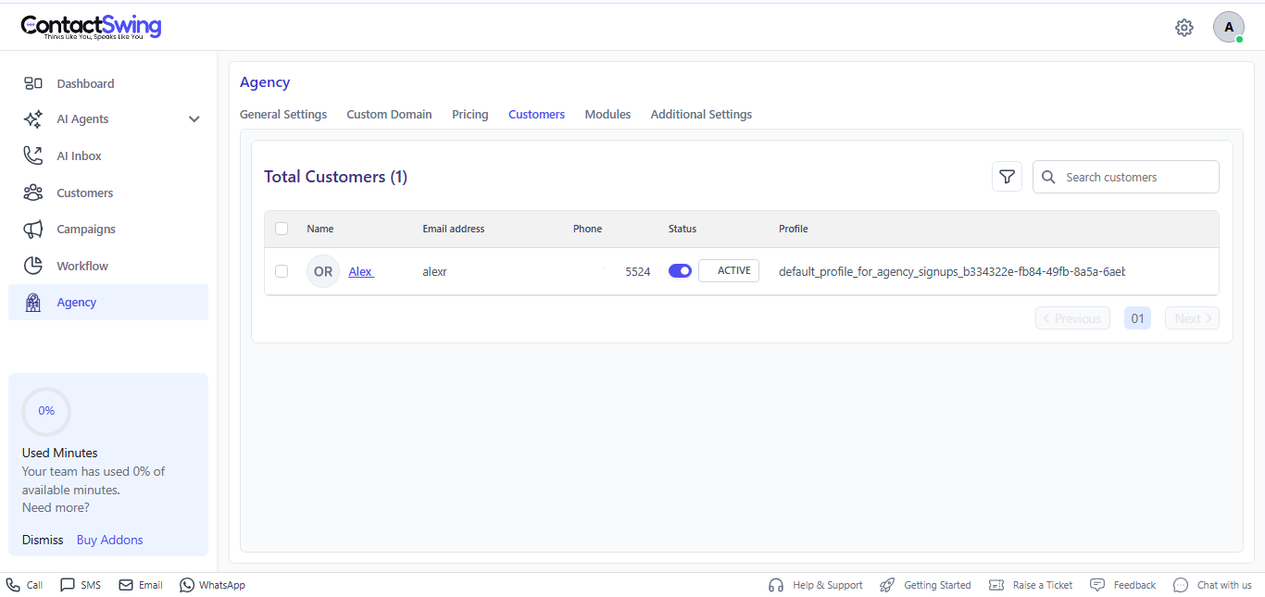Viewport: 1265px width, 597px height.
Task: Click the Raise a Ticket icon
Action: (996, 585)
